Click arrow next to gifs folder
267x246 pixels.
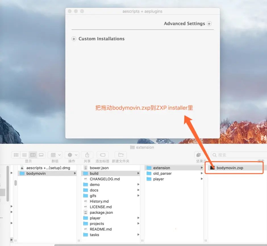tap(138, 196)
